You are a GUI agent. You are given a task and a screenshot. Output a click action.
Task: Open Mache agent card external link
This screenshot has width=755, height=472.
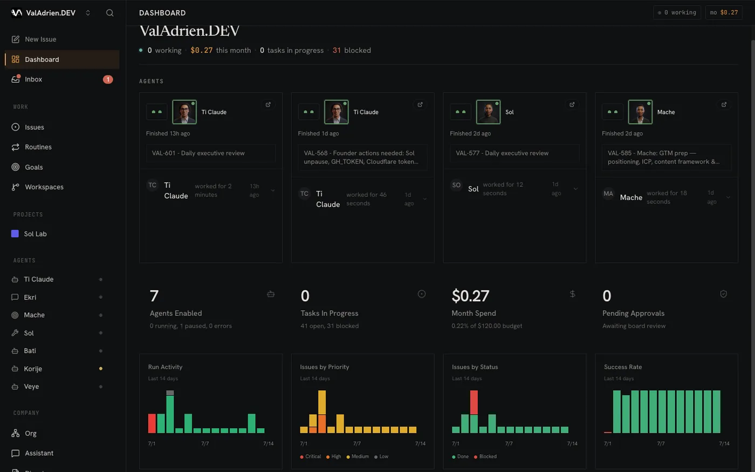click(724, 105)
